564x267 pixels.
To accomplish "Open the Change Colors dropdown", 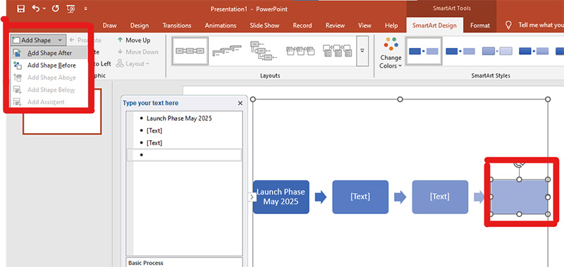I will 391,53.
